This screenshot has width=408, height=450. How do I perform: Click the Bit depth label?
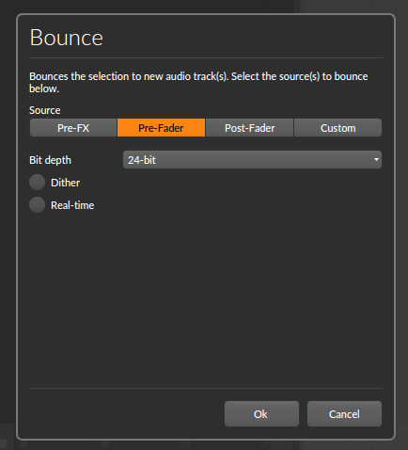tap(50, 160)
